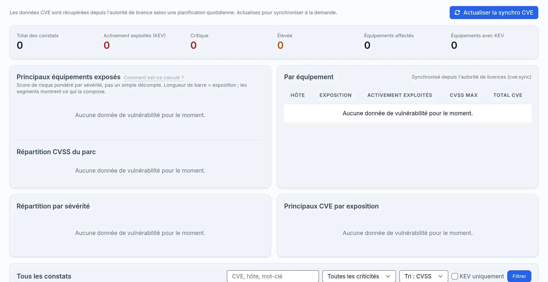
Task: Open the 'Comment est-ce calculé ?' link
Action: point(154,77)
